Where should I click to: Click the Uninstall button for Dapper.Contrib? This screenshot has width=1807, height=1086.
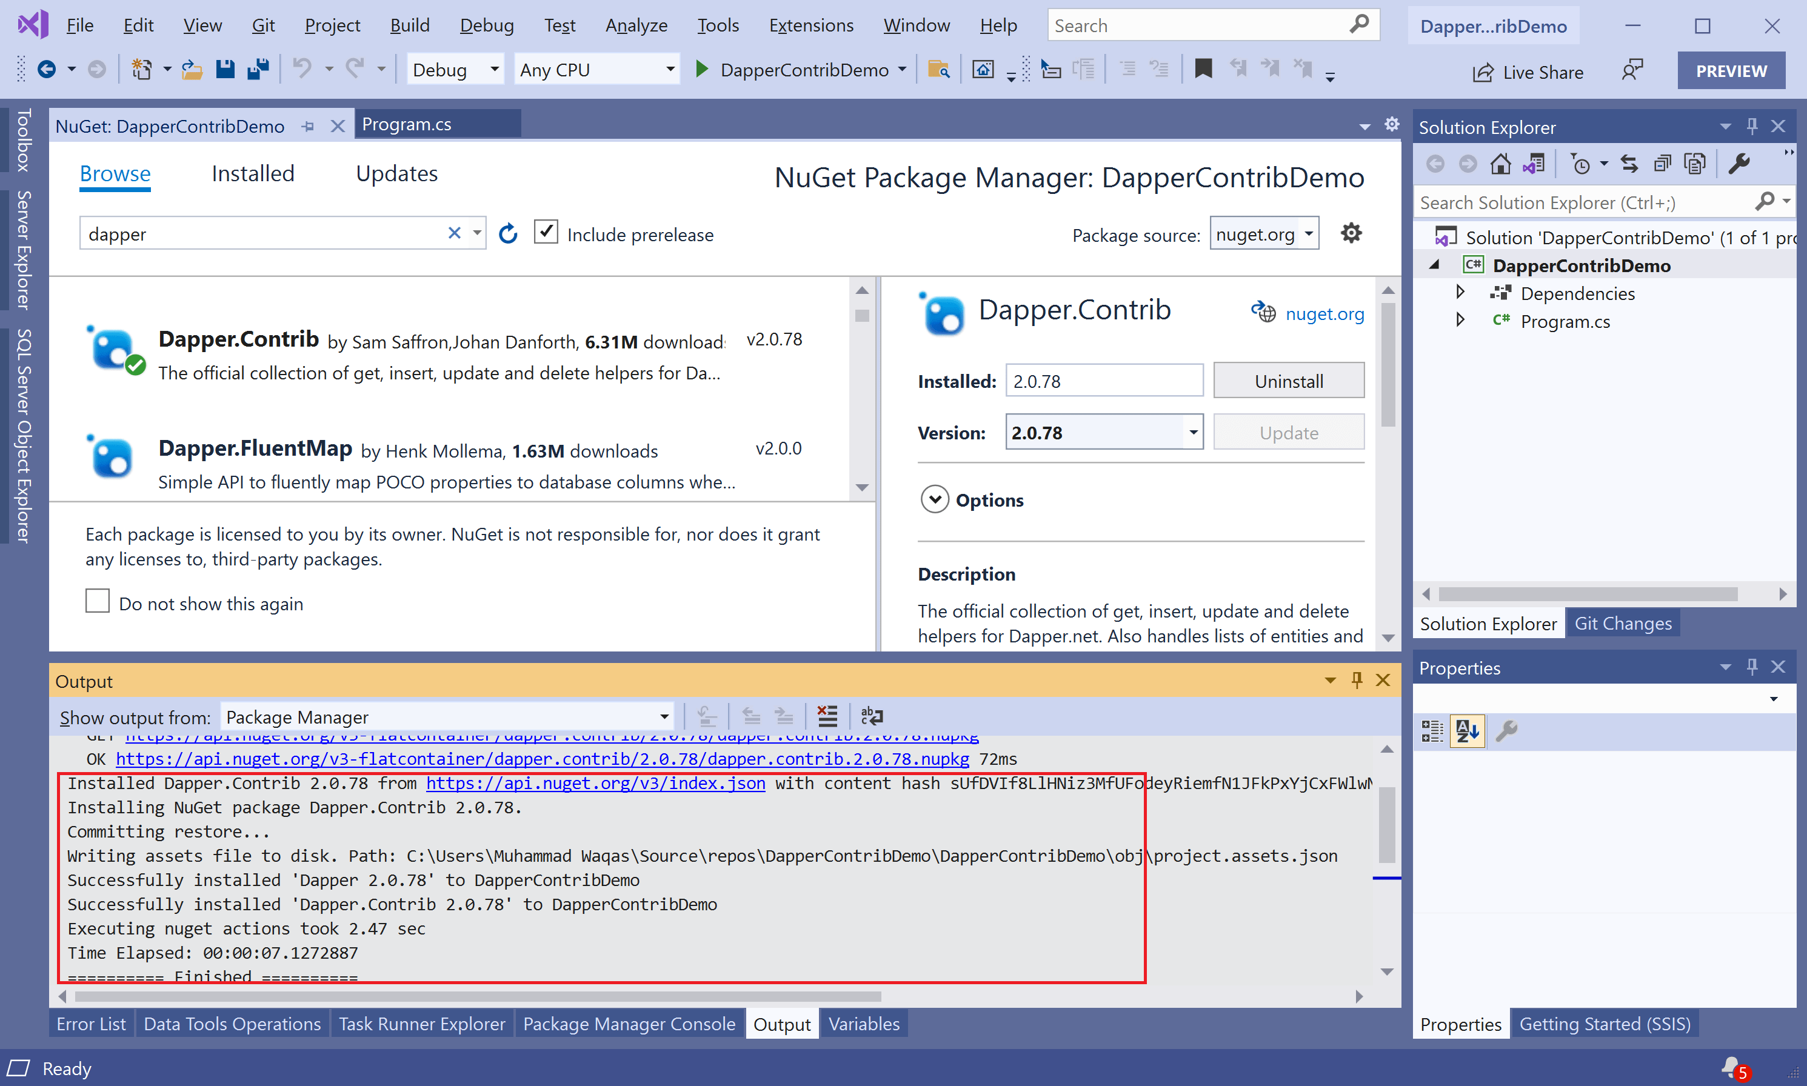click(x=1288, y=381)
